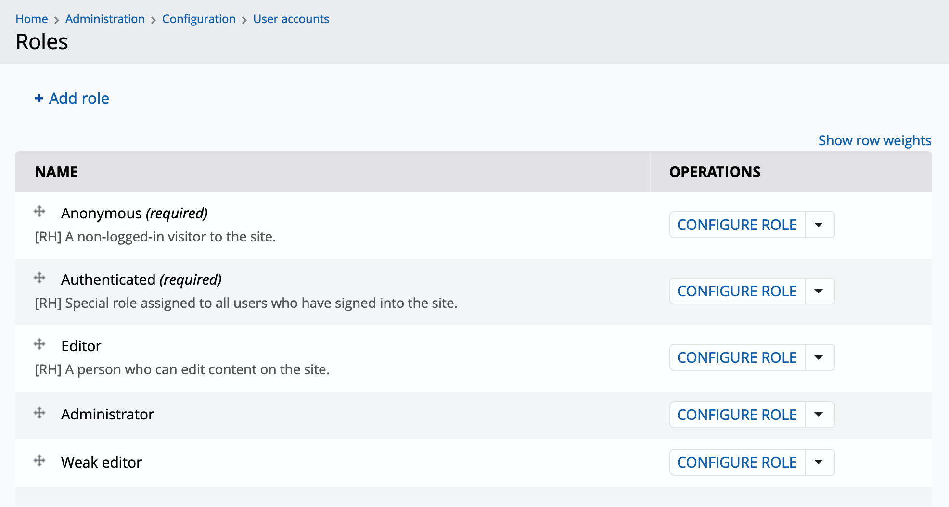Click the drag handle for Editor role

tap(39, 344)
